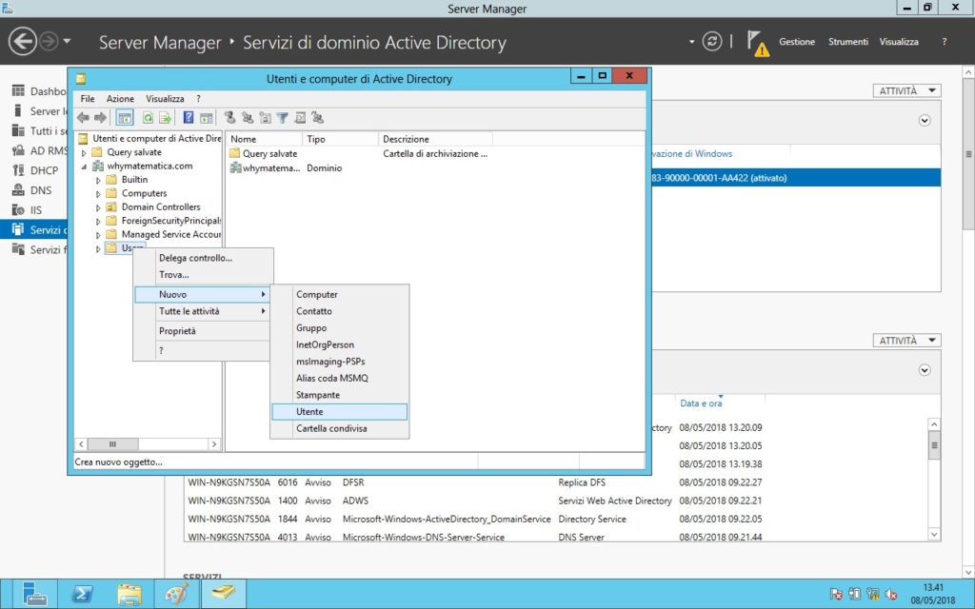Viewport: 975px width, 609px height.
Task: Open the navigation history dropdown arrow beside the back buttons
Action: (x=68, y=42)
